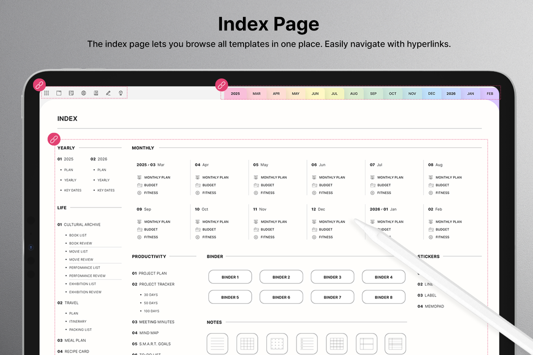Select the DEC month tab

click(431, 94)
